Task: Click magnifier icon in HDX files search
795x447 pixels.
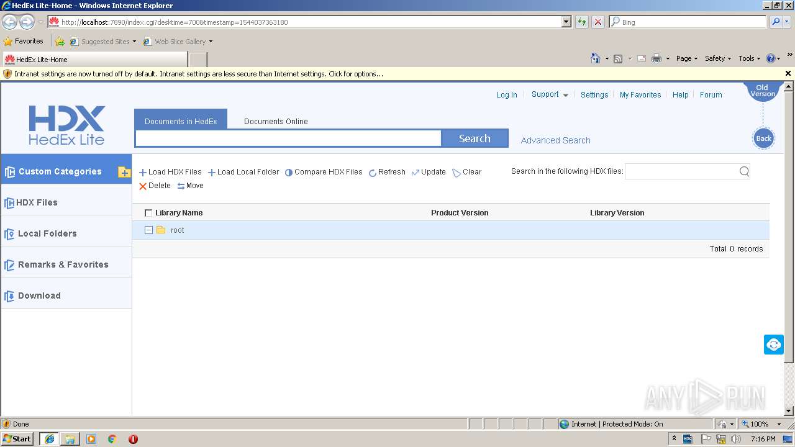Action: pos(744,171)
